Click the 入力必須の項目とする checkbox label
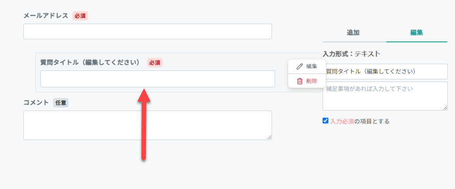 (x=360, y=121)
